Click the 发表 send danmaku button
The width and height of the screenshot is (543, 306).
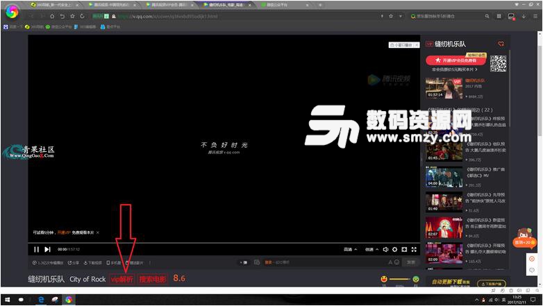(x=410, y=262)
